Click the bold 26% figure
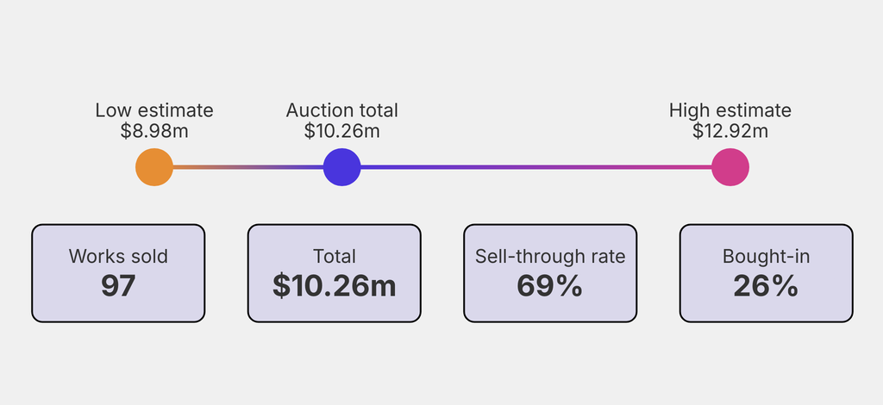The image size is (883, 405). tap(767, 287)
